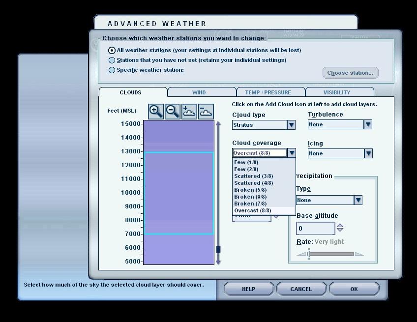Expand the Turbulence dropdown
The height and width of the screenshot is (322, 417).
tap(368, 124)
